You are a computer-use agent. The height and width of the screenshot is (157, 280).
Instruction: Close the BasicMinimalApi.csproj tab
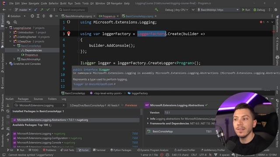point(94,16)
